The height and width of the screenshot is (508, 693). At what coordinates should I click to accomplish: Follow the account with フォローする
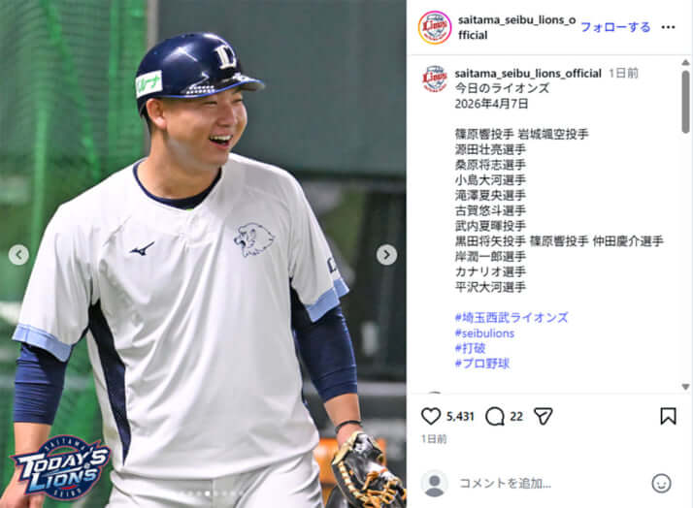[x=615, y=27]
